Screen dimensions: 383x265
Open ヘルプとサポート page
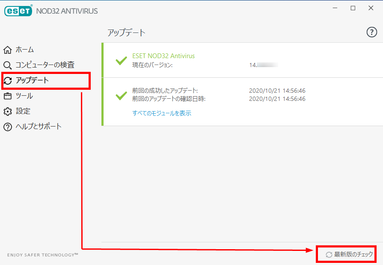tap(39, 127)
